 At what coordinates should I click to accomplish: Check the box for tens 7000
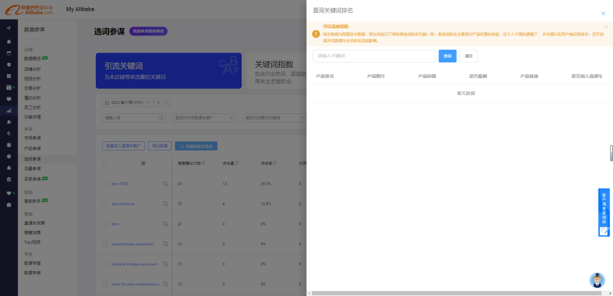(x=104, y=184)
